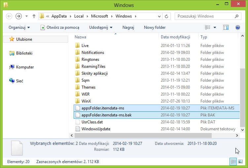Viewport: 248px width, 168px height.
Task: Toggle the preview pane icon
Action: click(226, 27)
